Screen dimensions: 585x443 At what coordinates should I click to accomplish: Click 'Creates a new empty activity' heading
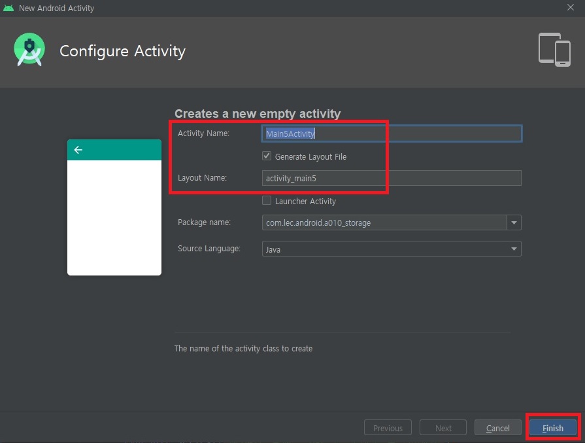point(258,113)
